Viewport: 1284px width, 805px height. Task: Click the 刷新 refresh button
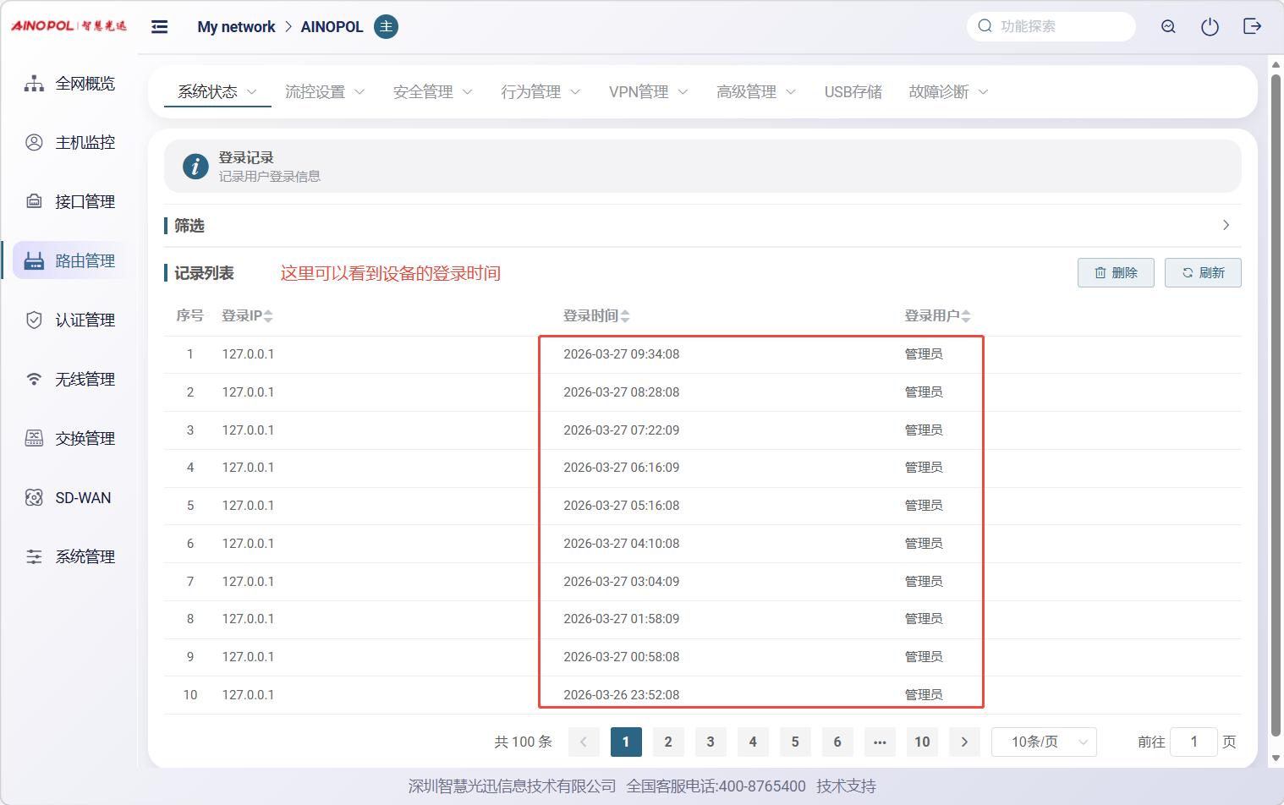pos(1202,273)
